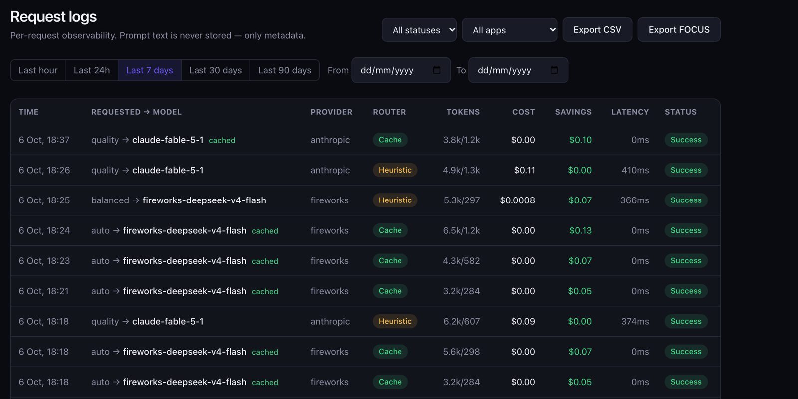798x399 pixels.
Task: Click the cached tag in 18:37 row
Action: click(222, 141)
